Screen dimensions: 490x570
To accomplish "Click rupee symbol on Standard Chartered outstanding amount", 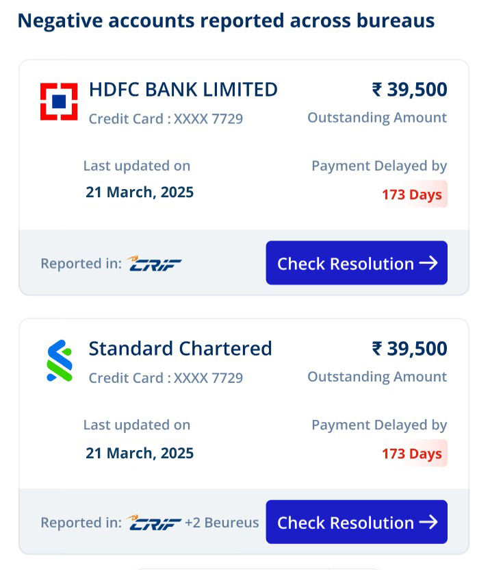I will pos(377,349).
